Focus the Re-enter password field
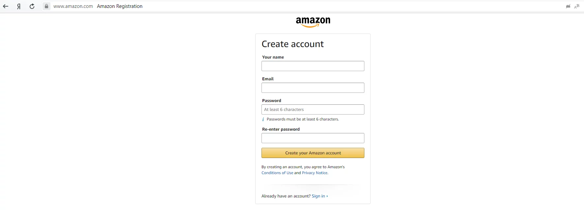The image size is (584, 210). (312, 138)
